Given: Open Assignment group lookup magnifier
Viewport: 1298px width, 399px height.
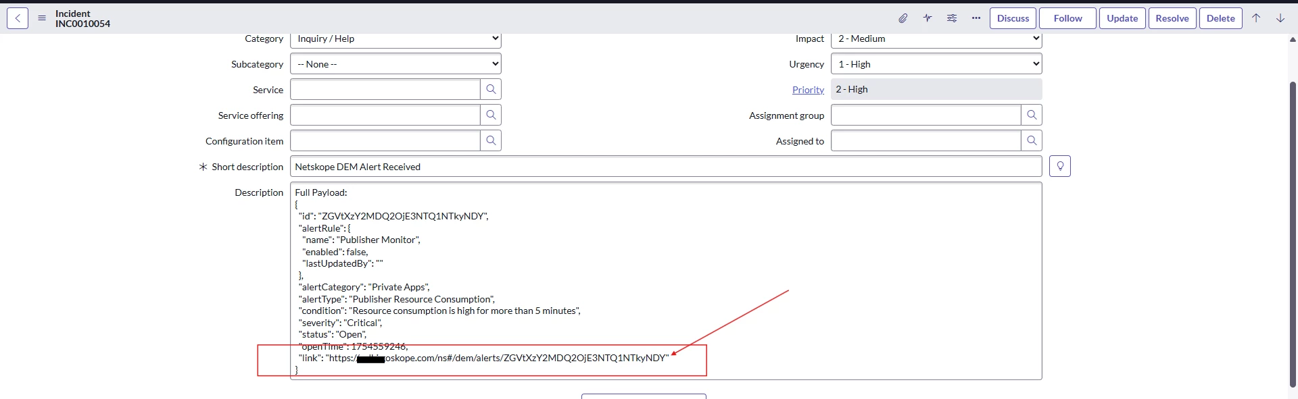Looking at the screenshot, I should click(1032, 115).
